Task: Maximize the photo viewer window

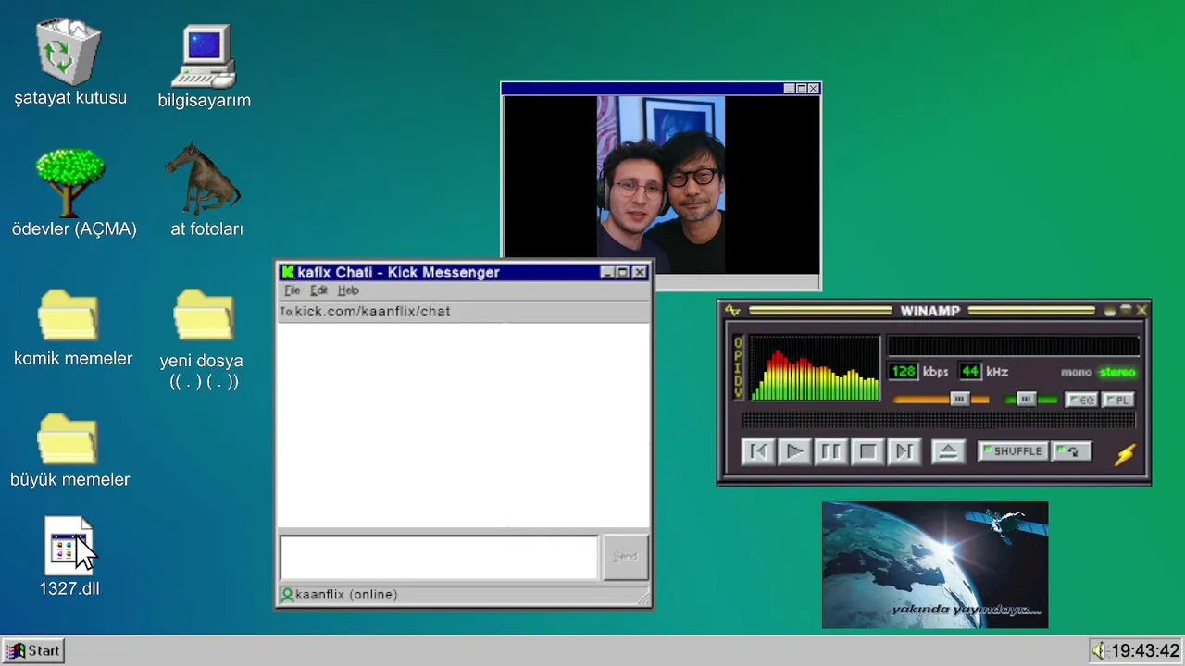Action: (x=802, y=89)
